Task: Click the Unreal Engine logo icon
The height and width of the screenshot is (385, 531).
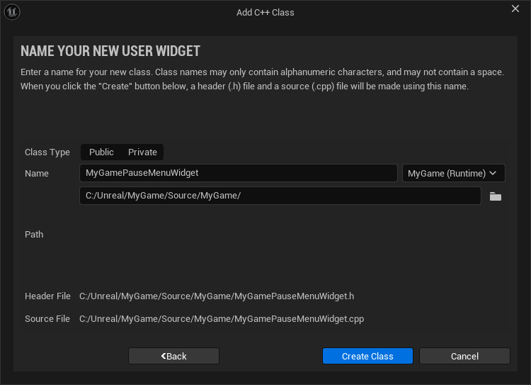Action: click(x=13, y=12)
